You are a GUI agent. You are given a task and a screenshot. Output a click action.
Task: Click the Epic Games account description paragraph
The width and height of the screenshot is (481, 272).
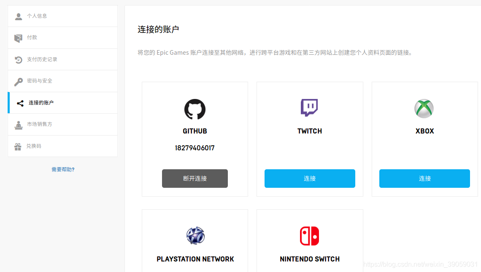point(275,53)
